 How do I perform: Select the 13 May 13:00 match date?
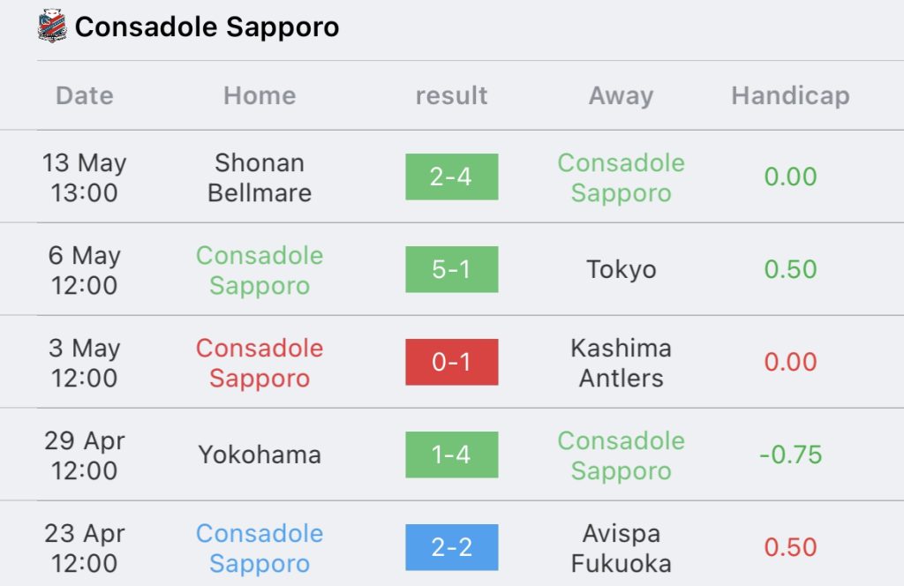pos(84,177)
